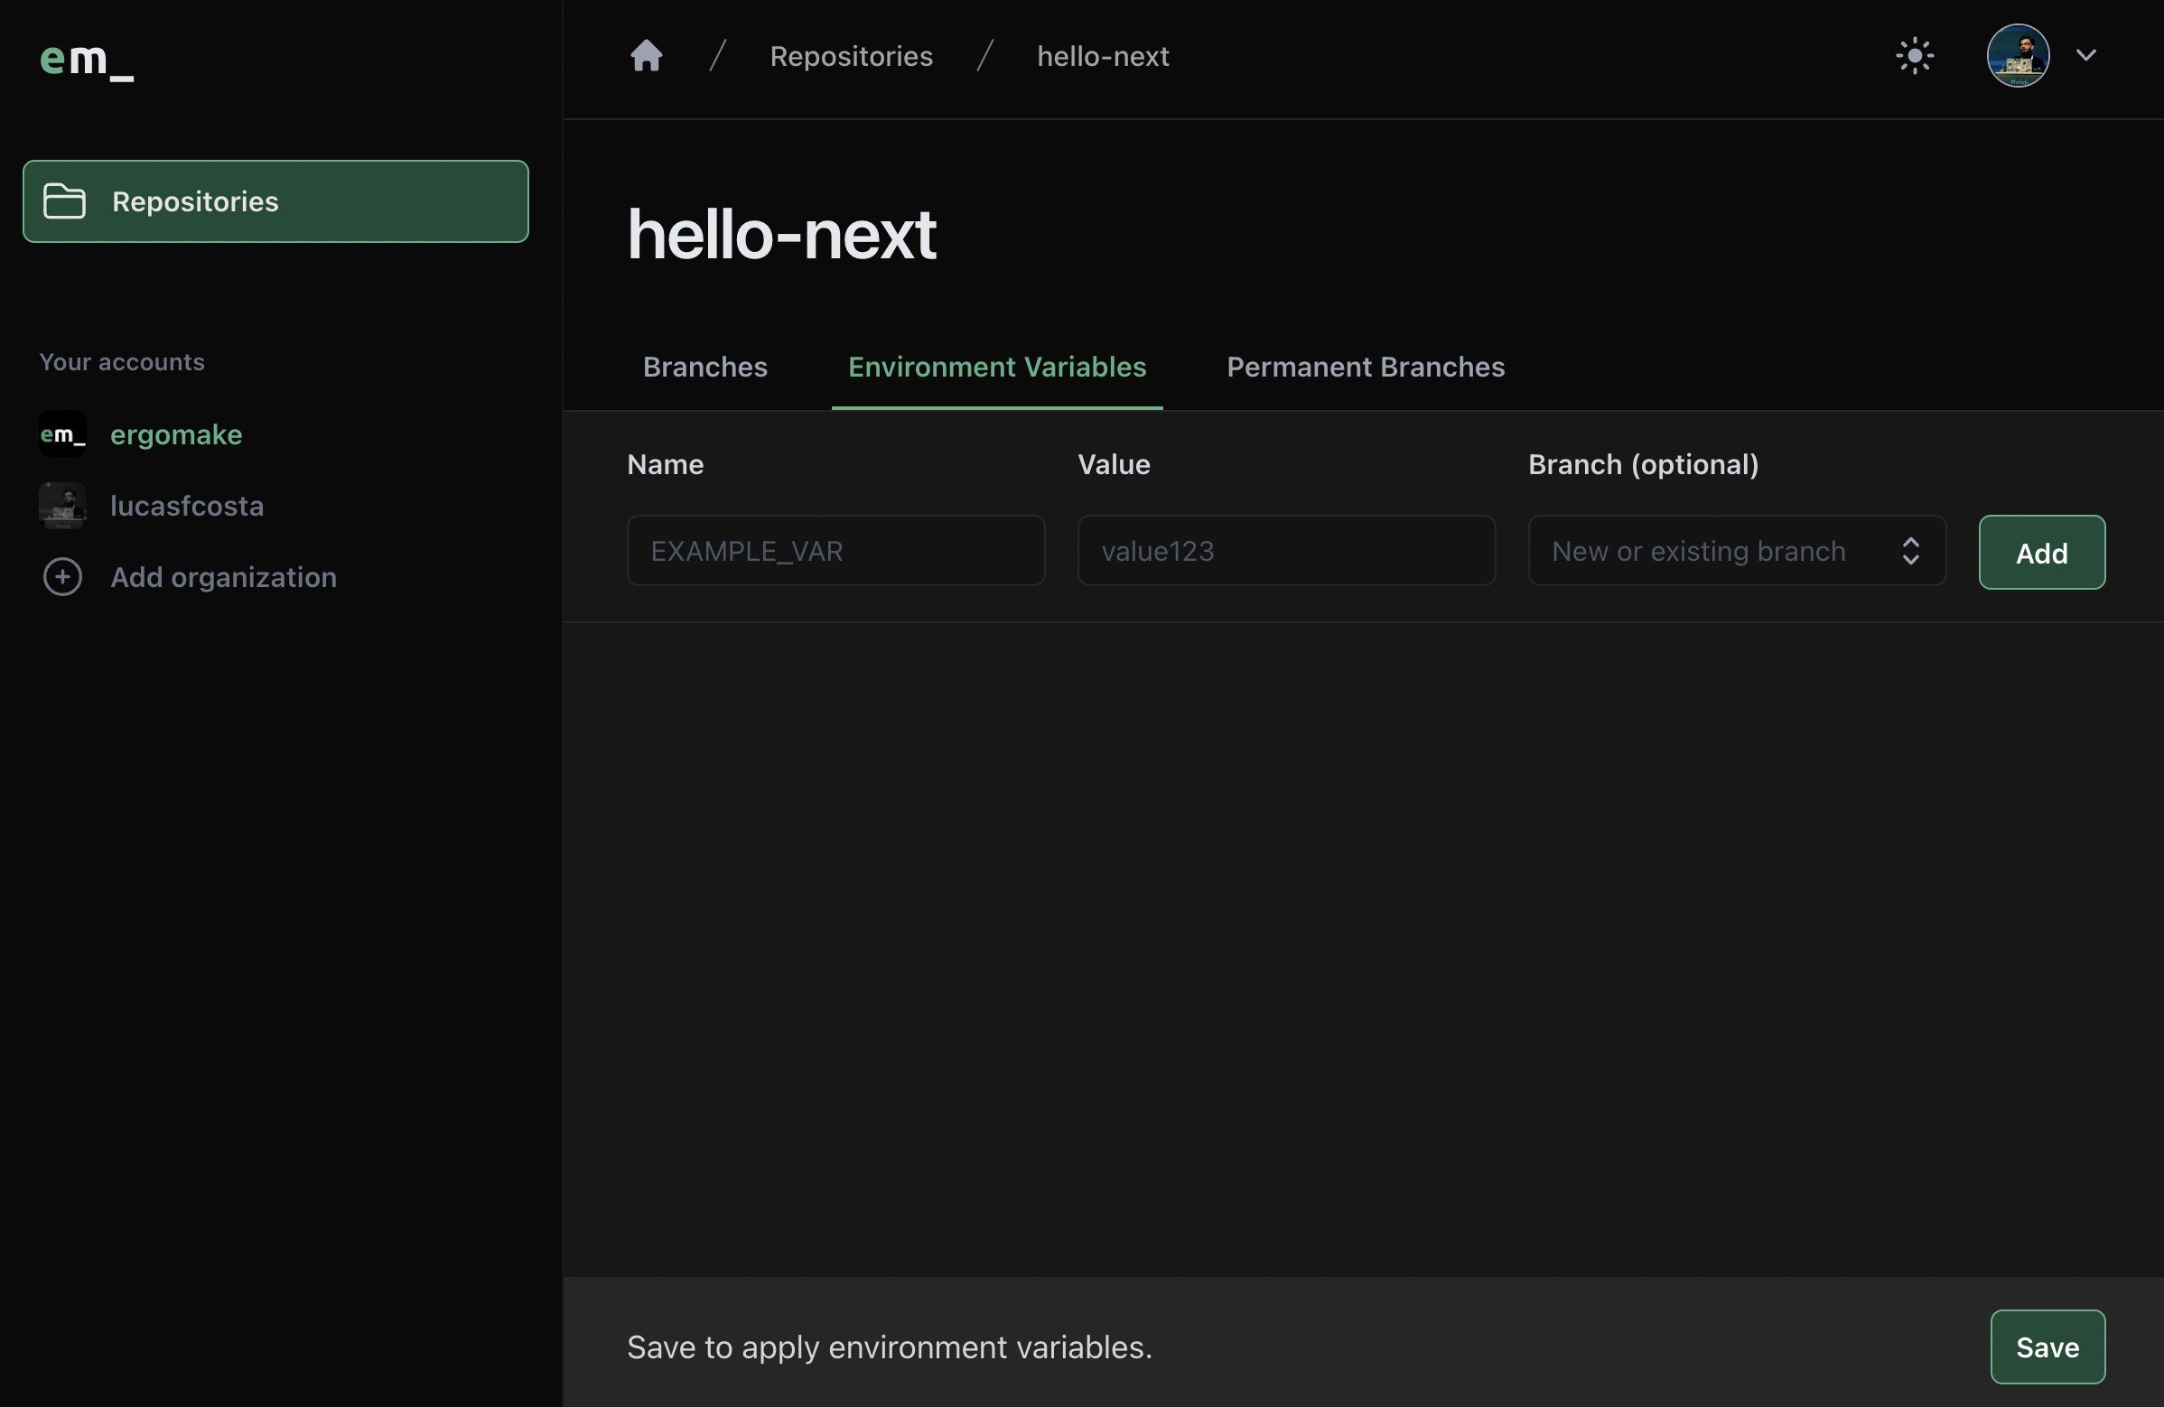Click the hello-next breadcrumb link

point(1102,56)
